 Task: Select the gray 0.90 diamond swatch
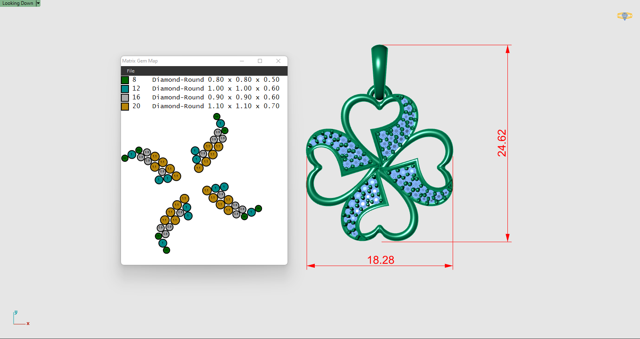tap(125, 97)
